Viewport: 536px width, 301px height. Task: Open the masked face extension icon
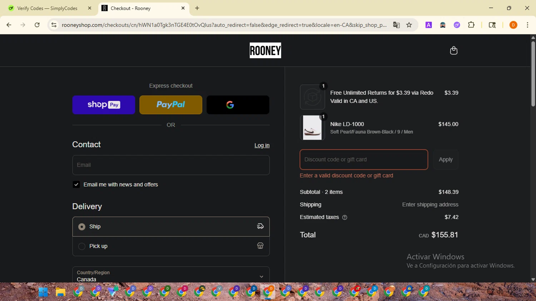coord(443,25)
